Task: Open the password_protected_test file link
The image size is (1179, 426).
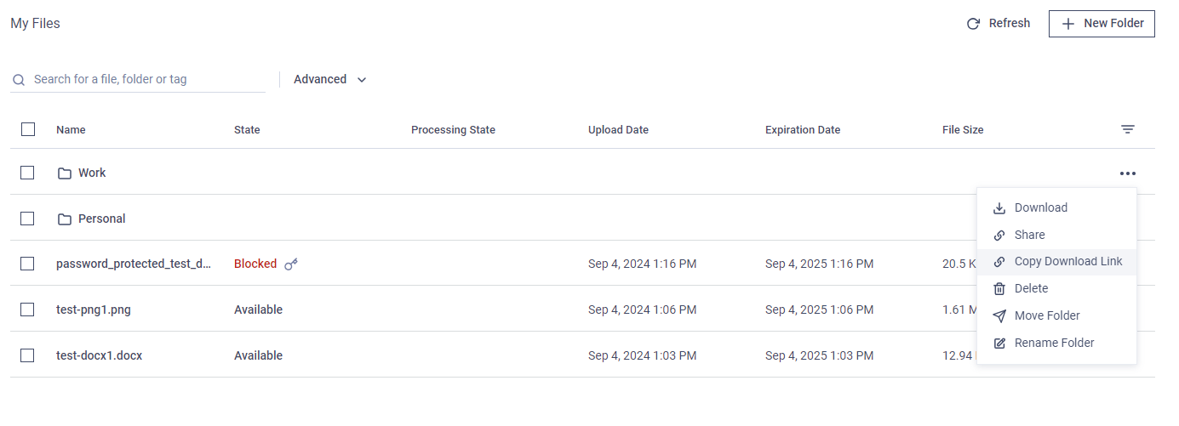Action: tap(134, 264)
